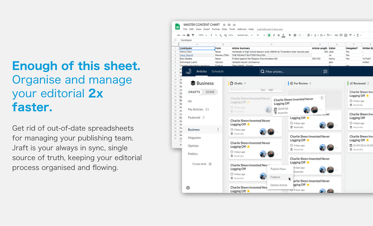Open the horizontal align dropdown

tap(309, 35)
